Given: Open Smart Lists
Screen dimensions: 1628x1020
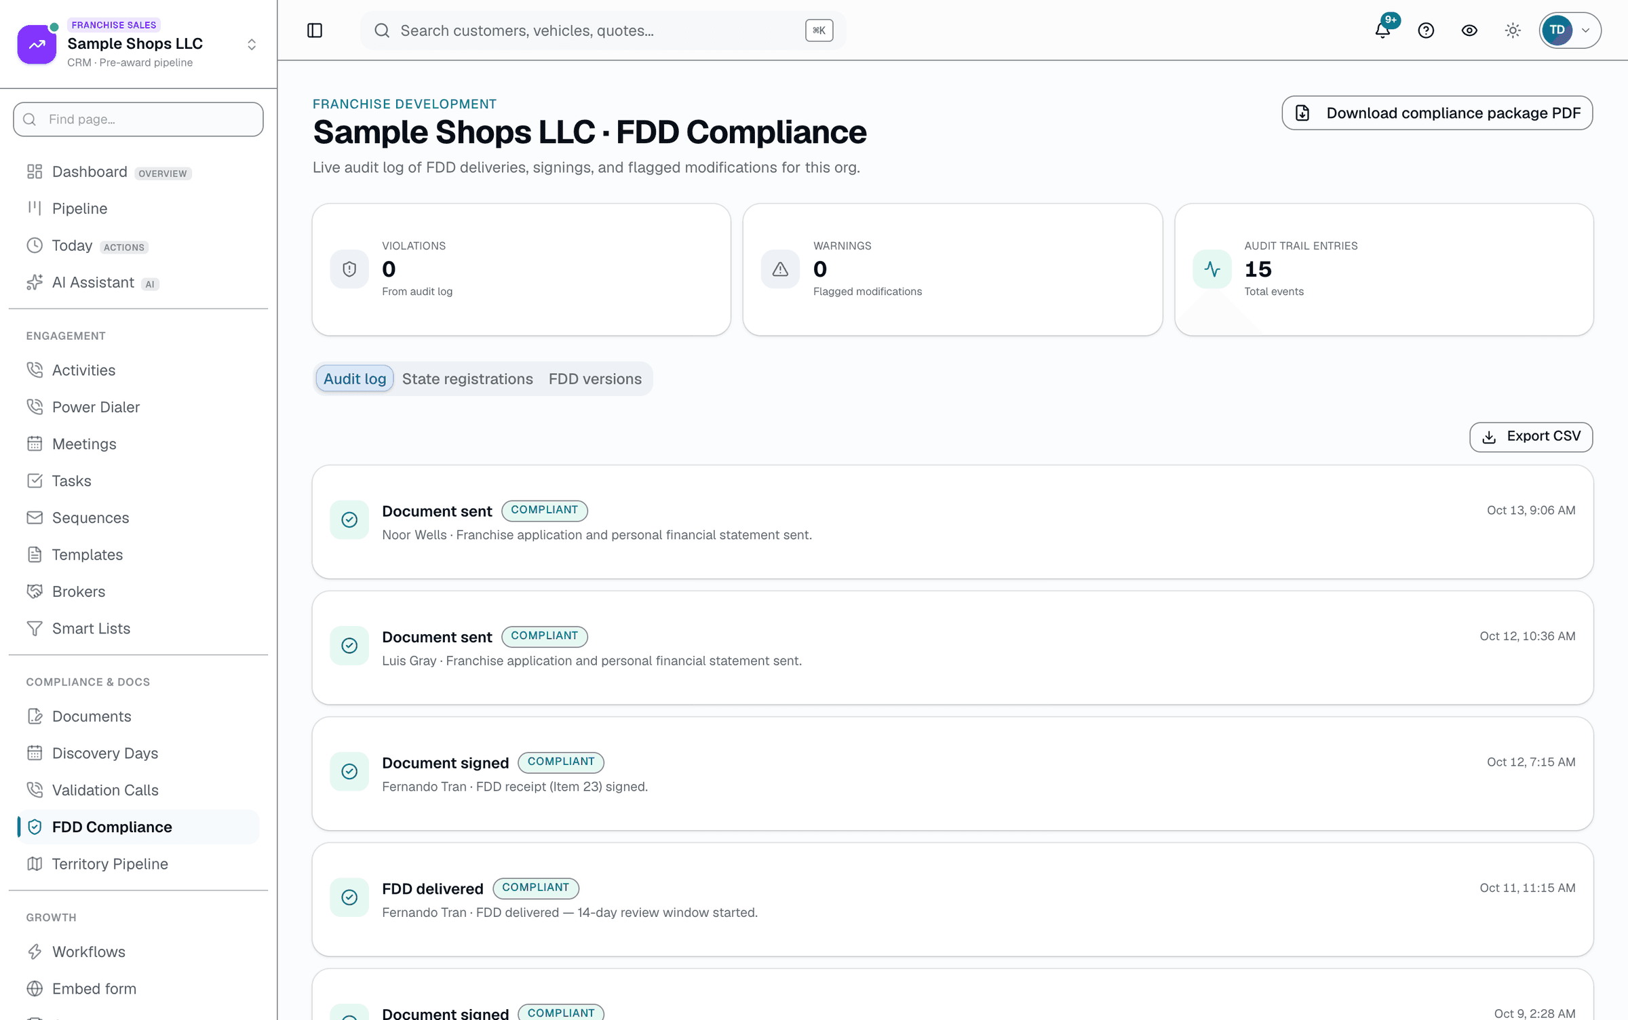Looking at the screenshot, I should pos(138,629).
